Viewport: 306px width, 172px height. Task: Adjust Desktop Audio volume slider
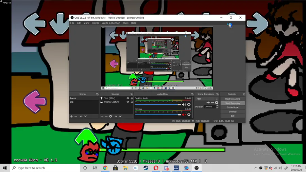158,105
